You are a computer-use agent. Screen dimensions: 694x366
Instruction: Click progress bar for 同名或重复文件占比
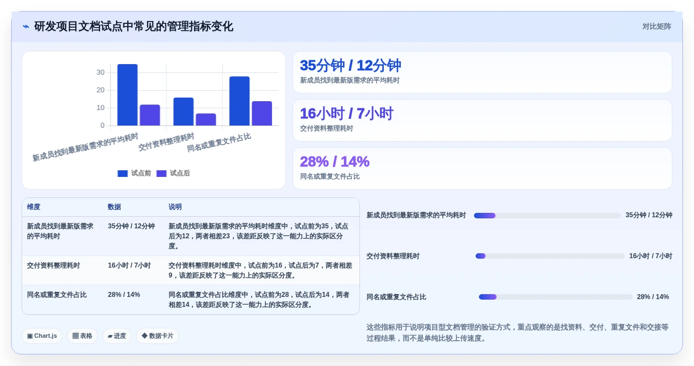[x=556, y=297]
